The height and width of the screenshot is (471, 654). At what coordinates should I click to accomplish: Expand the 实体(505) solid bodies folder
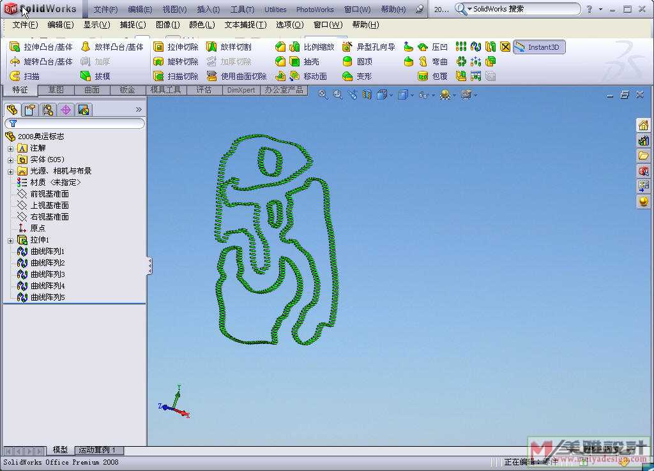pos(10,160)
